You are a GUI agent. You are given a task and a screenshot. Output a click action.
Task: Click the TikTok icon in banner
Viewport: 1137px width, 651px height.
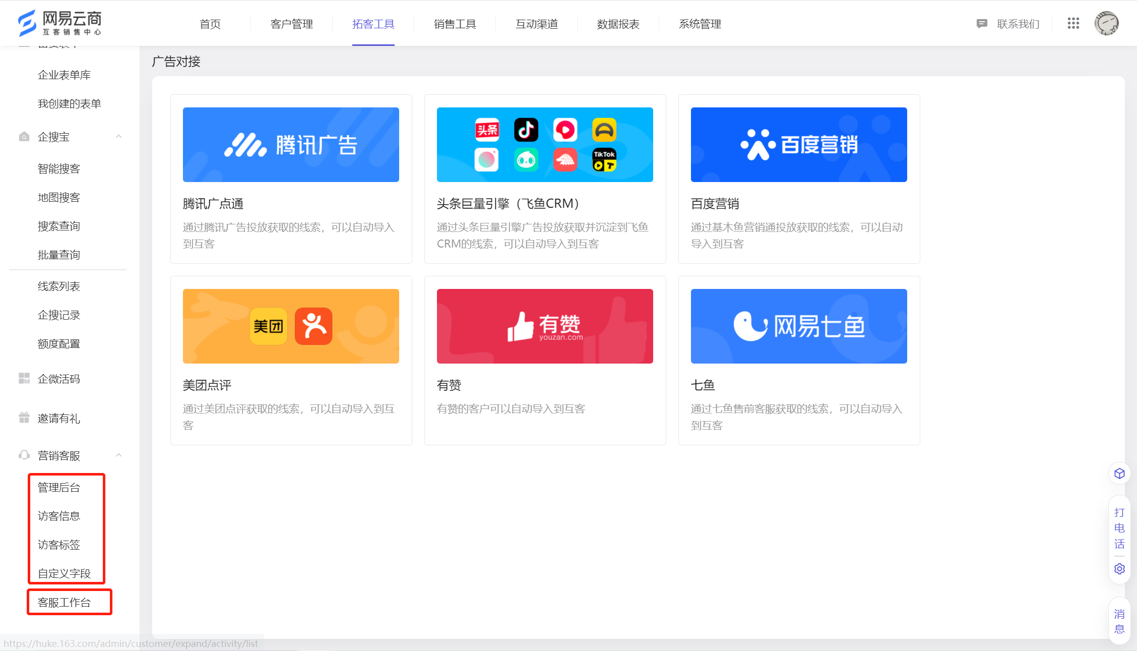pyautogui.click(x=526, y=130)
